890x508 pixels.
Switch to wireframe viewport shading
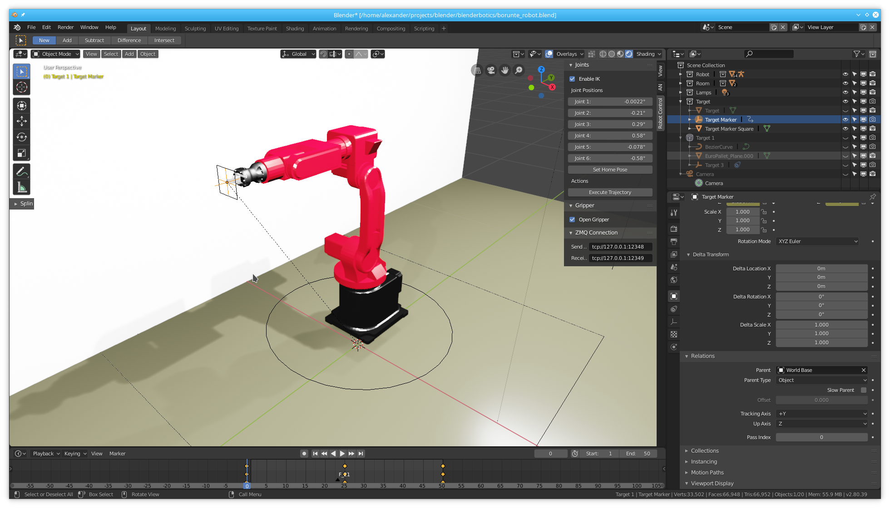pos(603,54)
